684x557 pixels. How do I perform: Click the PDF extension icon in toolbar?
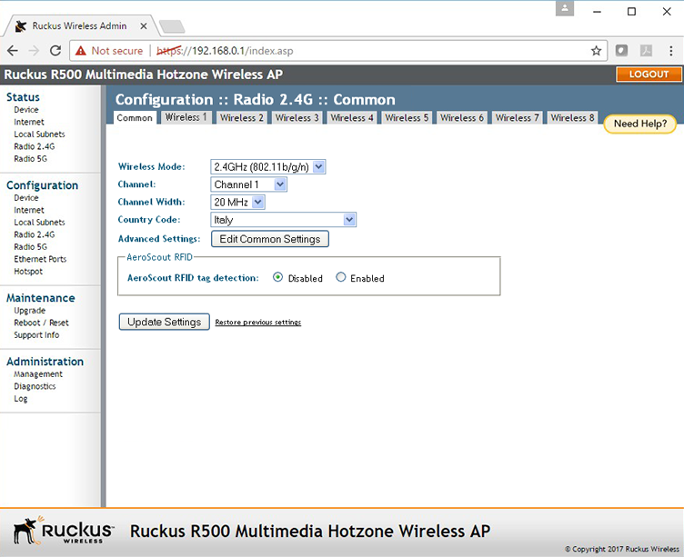646,51
